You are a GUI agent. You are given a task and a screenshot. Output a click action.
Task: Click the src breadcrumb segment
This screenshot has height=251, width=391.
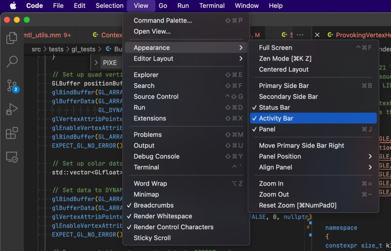click(x=36, y=49)
